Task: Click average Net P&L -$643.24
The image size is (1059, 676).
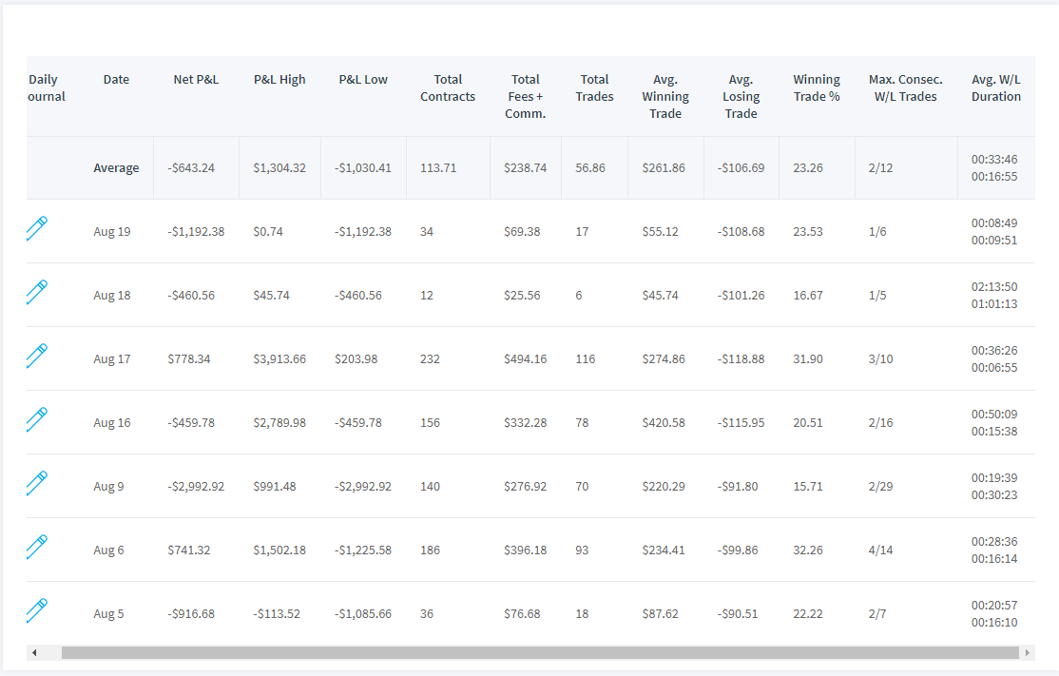Action: click(x=191, y=168)
